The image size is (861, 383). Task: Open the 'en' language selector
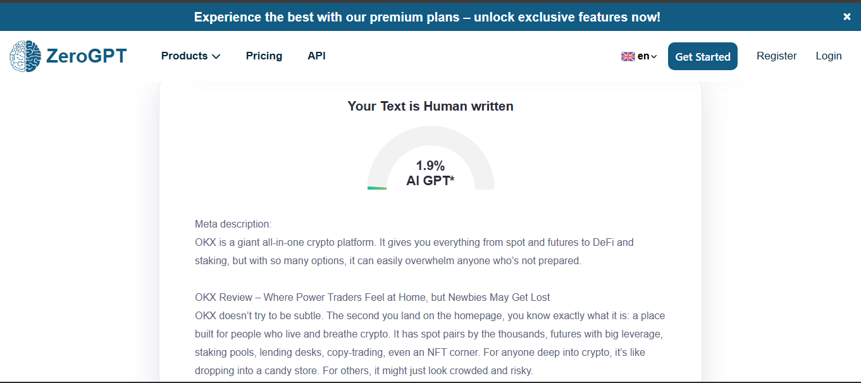coord(643,57)
